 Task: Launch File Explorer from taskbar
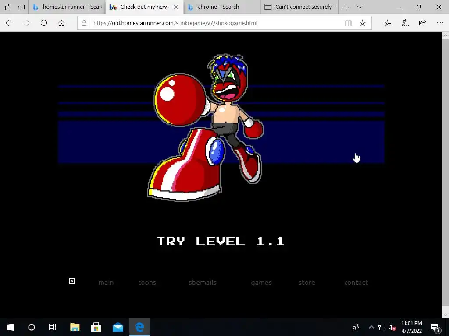tap(75, 327)
